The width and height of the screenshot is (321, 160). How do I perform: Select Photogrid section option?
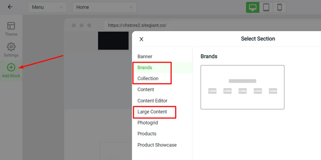tap(148, 123)
